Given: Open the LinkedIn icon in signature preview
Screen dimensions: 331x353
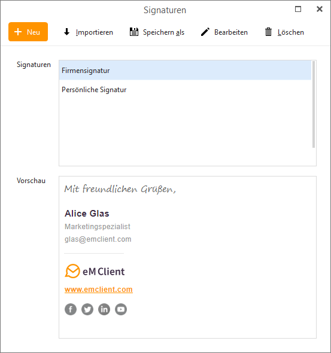Looking at the screenshot, I should pyautogui.click(x=104, y=309).
